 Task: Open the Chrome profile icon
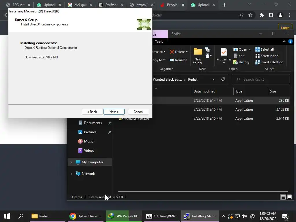click(280, 15)
